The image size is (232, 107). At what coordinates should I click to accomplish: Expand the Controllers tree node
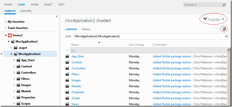pyautogui.click(x=14, y=73)
